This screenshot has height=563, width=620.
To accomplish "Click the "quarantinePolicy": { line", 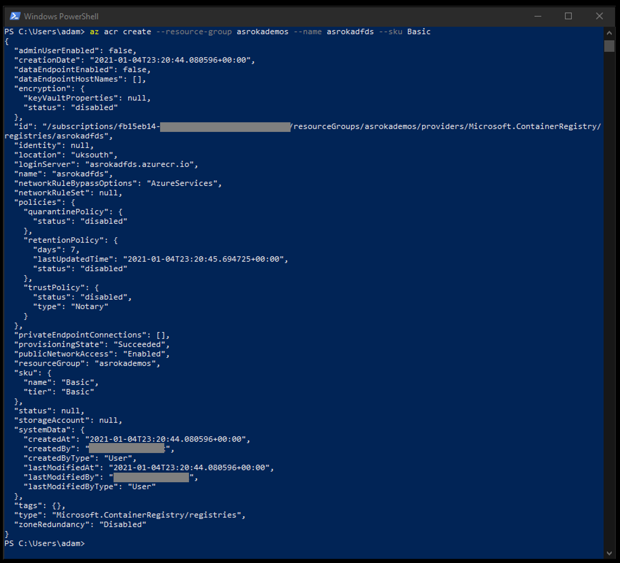I will (73, 212).
